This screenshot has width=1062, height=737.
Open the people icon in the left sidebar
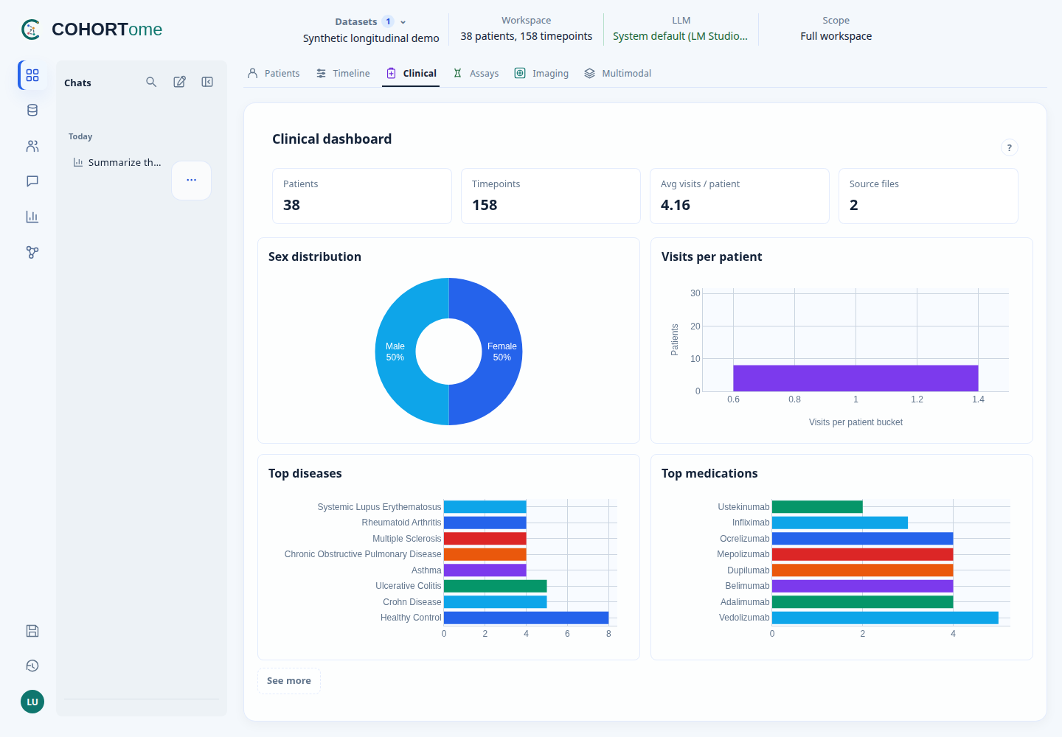pos(32,146)
